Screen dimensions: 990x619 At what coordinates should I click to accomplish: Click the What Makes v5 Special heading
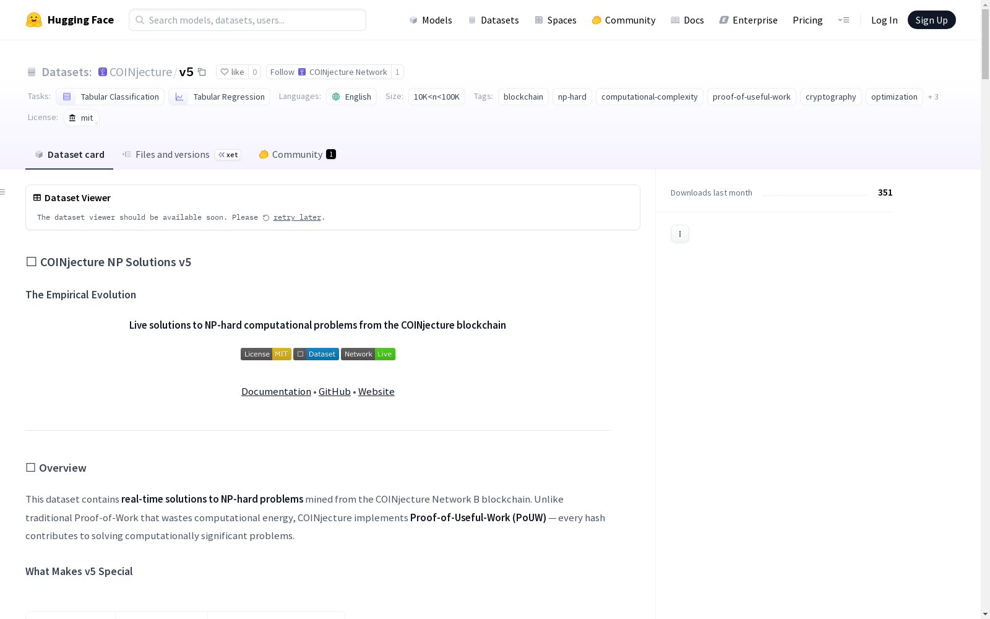point(79,571)
